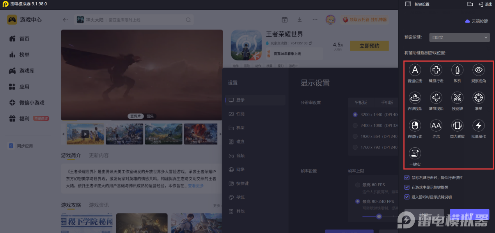Image resolution: width=495 pixels, height=233 pixels.
Task: Select the 普通点击 (normal tap) key icon
Action: [x=415, y=70]
